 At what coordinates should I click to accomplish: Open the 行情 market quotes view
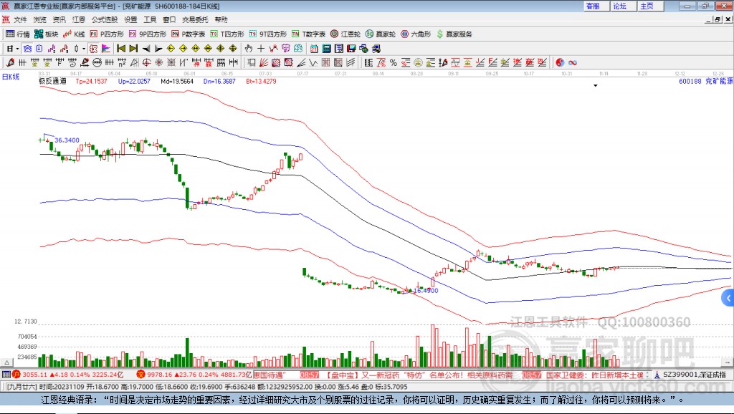pyautogui.click(x=18, y=34)
